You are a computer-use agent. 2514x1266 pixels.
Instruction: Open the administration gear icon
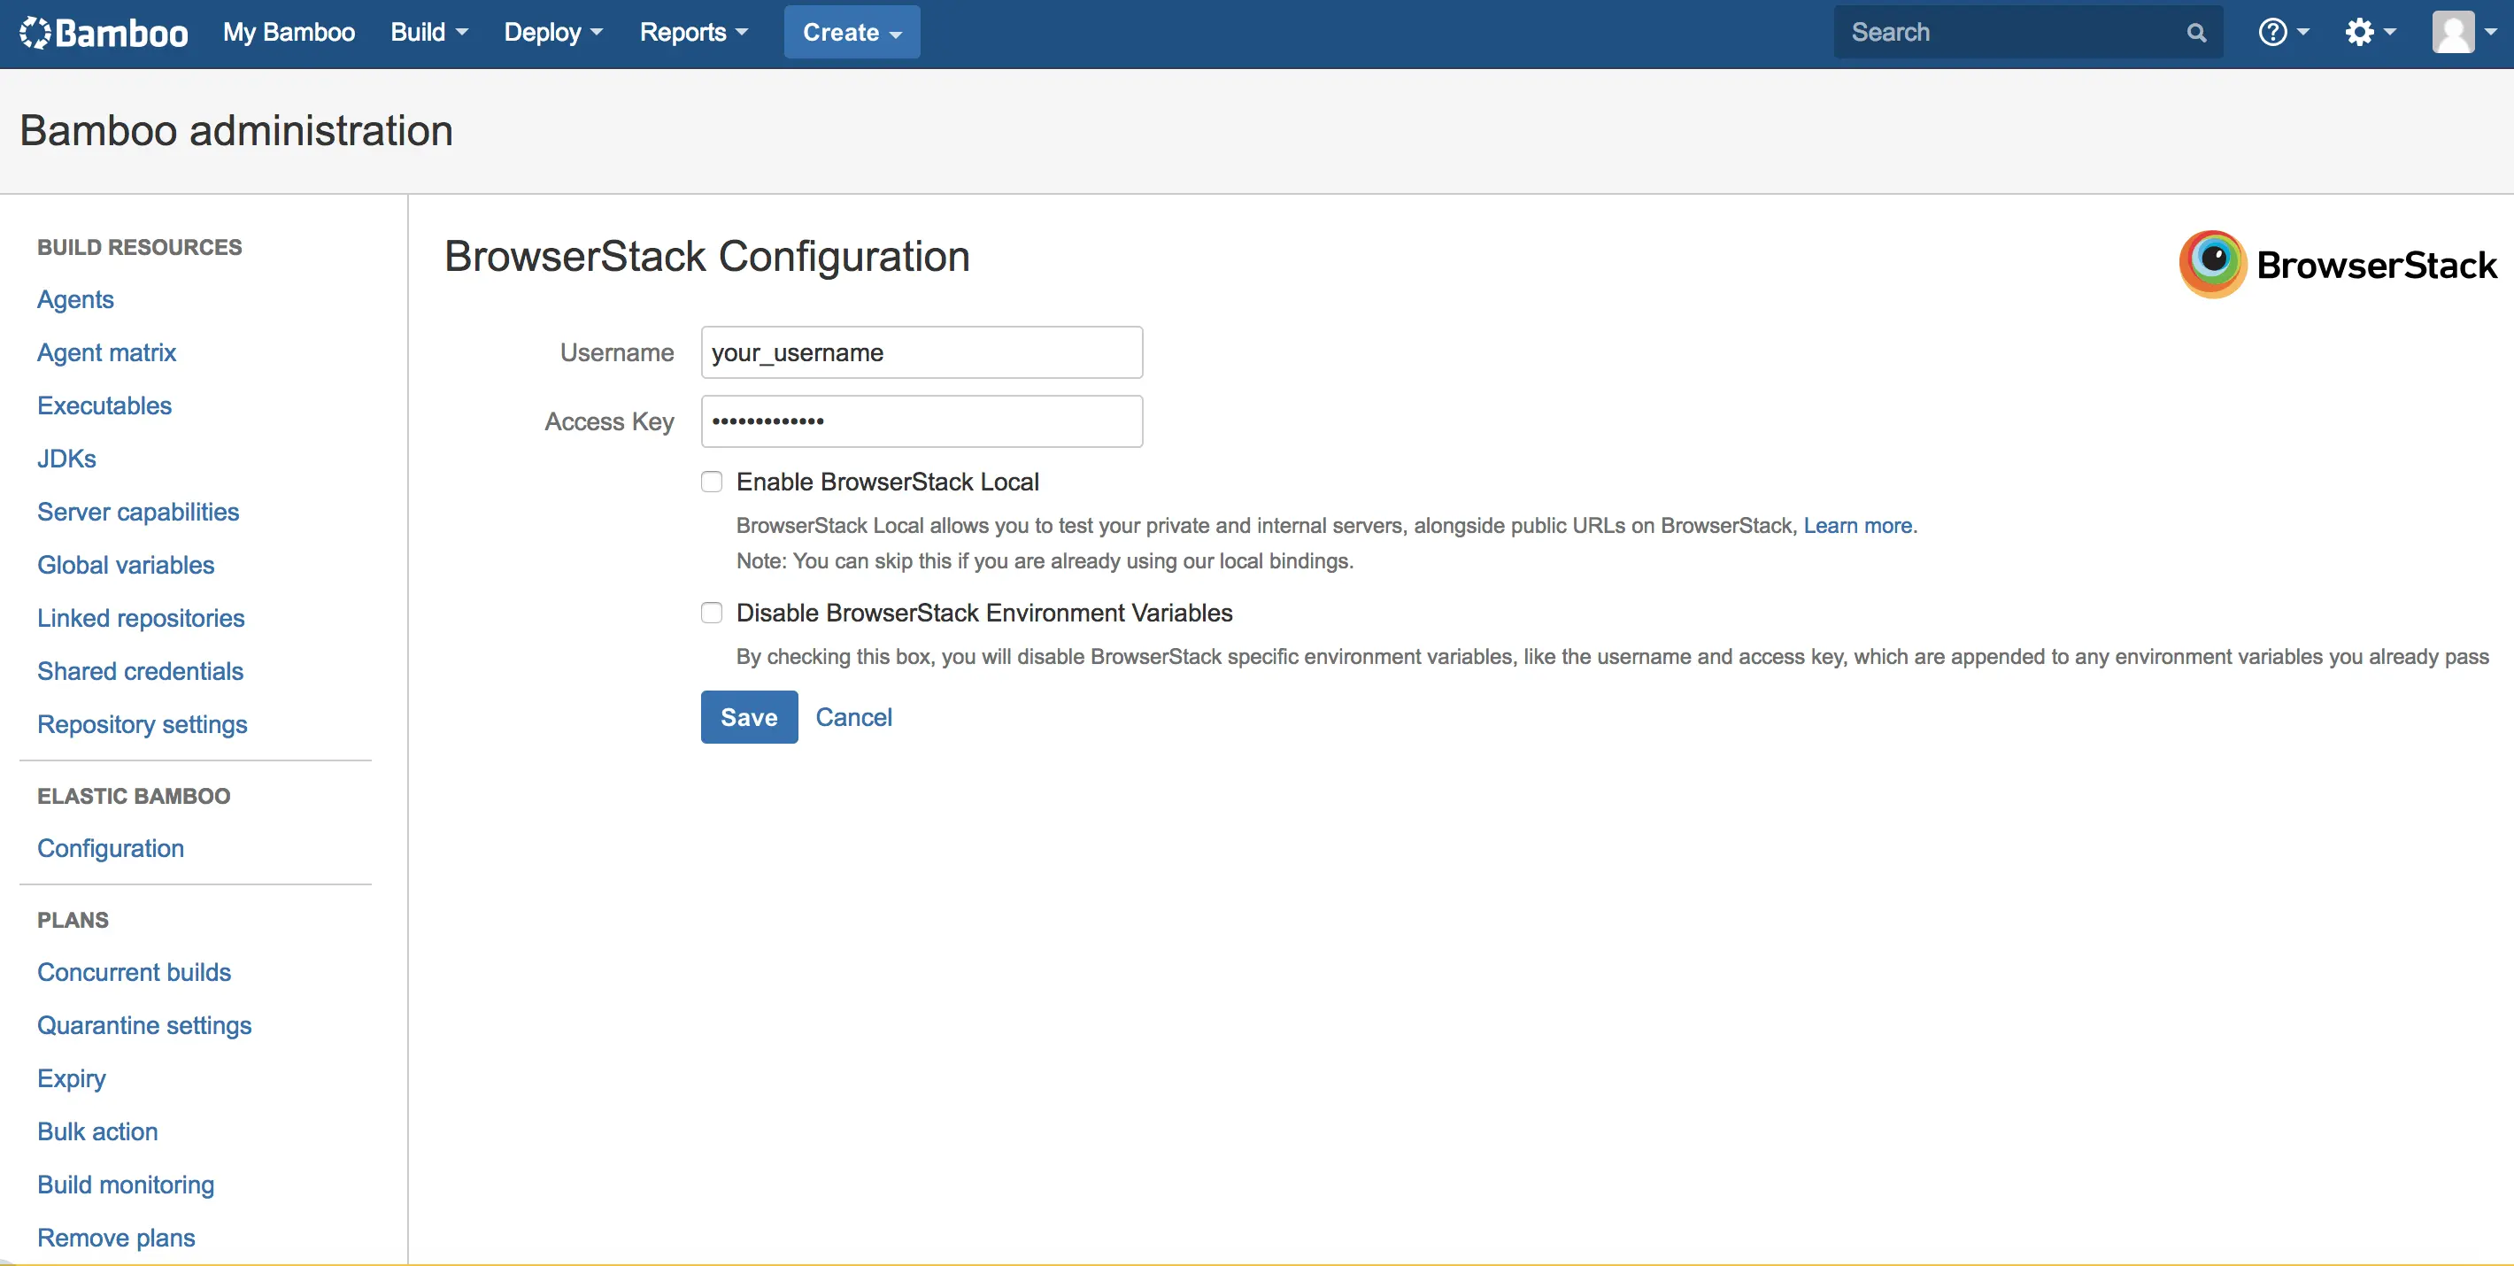click(2359, 32)
